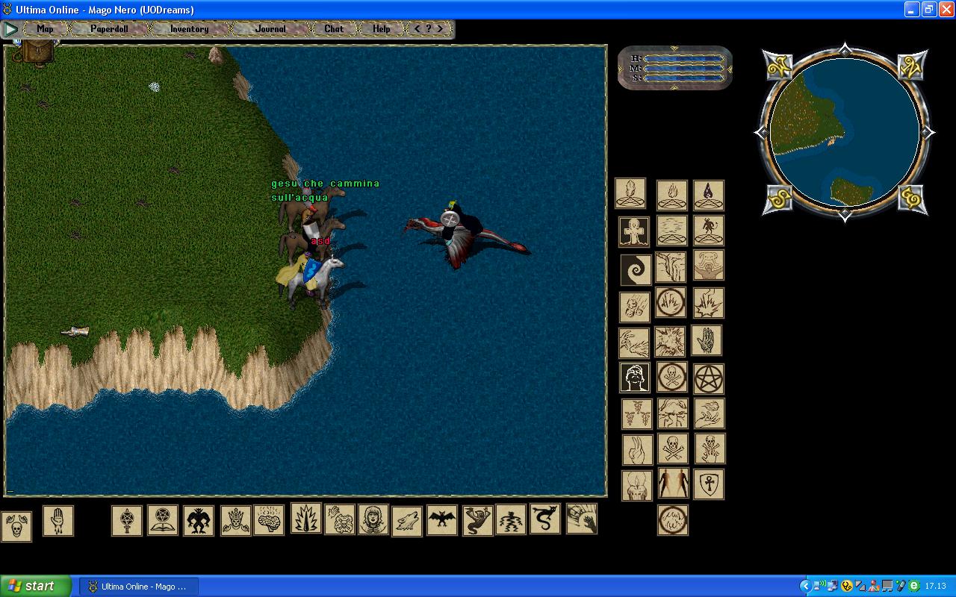956x597 pixels.
Task: Cast the blast explosion spell icon
Action: [669, 342]
